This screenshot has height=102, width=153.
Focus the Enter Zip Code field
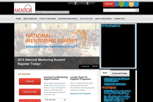pos(54,100)
